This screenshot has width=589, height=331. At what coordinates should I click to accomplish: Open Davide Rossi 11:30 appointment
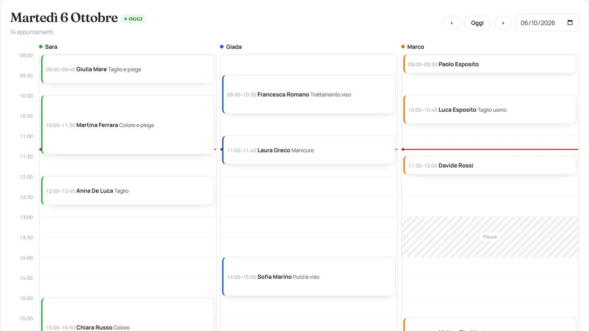pyautogui.click(x=490, y=165)
